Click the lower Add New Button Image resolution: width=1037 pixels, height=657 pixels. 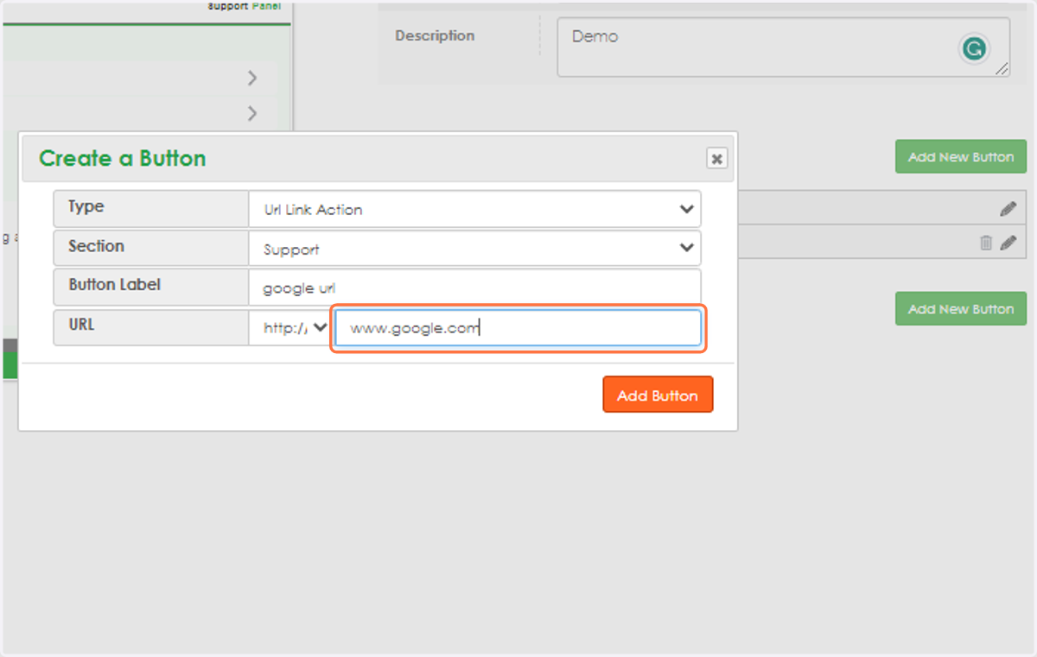[961, 309]
